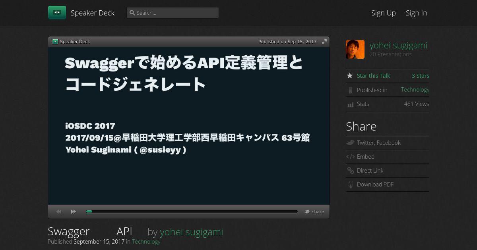Image resolution: width=477 pixels, height=250 pixels.
Task: Open the Technology category in sidebar
Action: click(415, 90)
